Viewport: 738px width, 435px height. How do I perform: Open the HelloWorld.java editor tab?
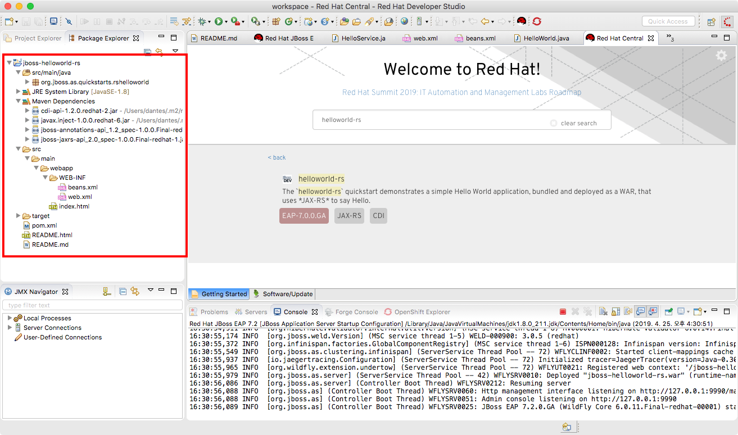coord(542,38)
